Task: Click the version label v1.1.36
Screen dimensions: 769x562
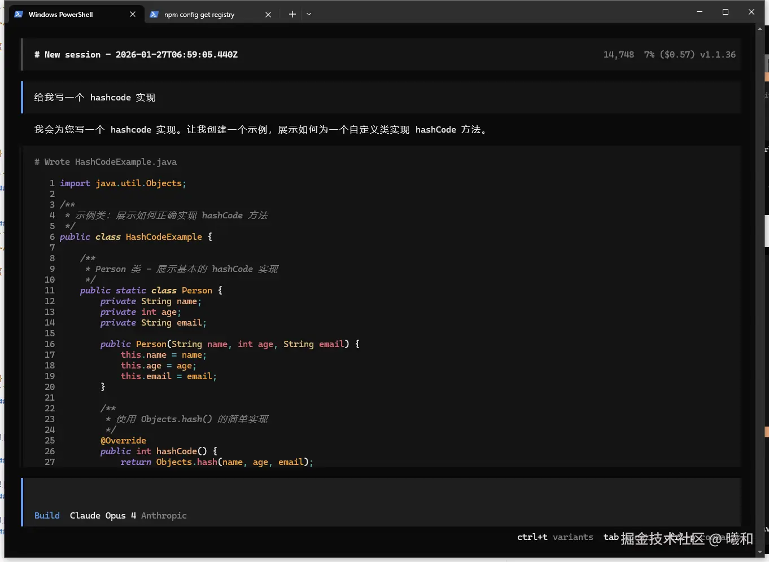Action: click(x=718, y=55)
